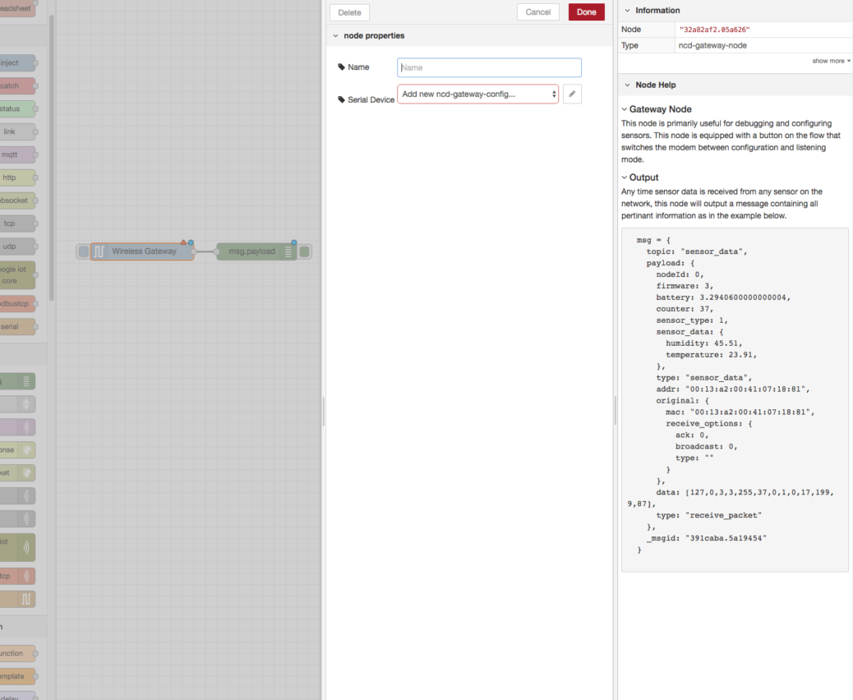Click the Done button
853x700 pixels.
[586, 12]
